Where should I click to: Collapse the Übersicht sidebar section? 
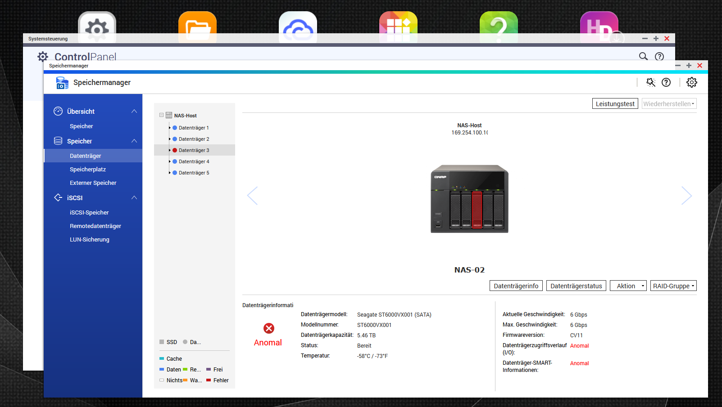click(134, 111)
